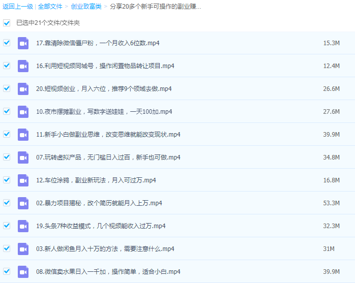Click the 53.3M size of file 02

point(331,203)
